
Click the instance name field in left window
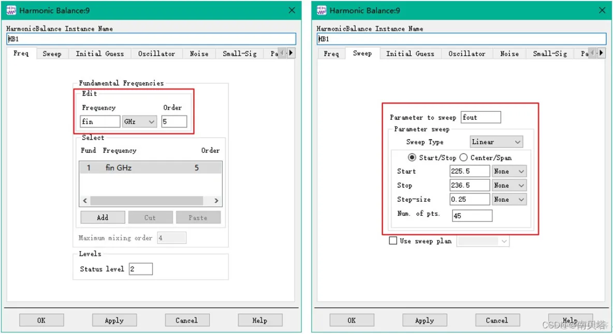point(151,39)
